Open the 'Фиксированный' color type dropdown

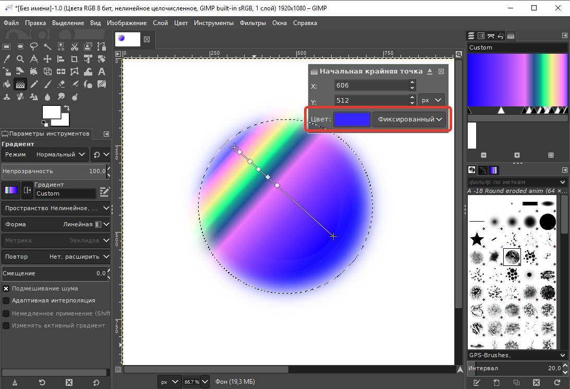point(409,119)
